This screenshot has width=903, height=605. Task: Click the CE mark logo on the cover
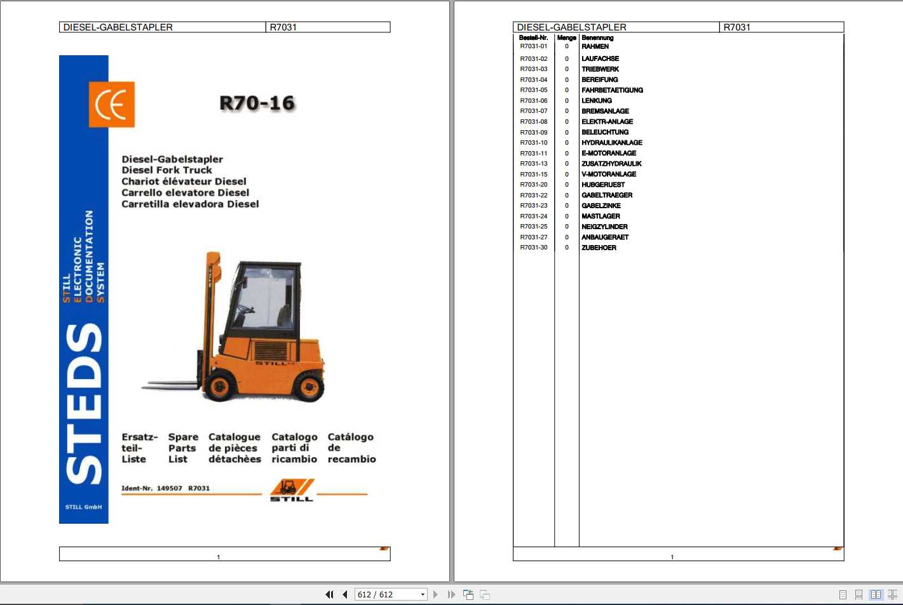coord(112,105)
